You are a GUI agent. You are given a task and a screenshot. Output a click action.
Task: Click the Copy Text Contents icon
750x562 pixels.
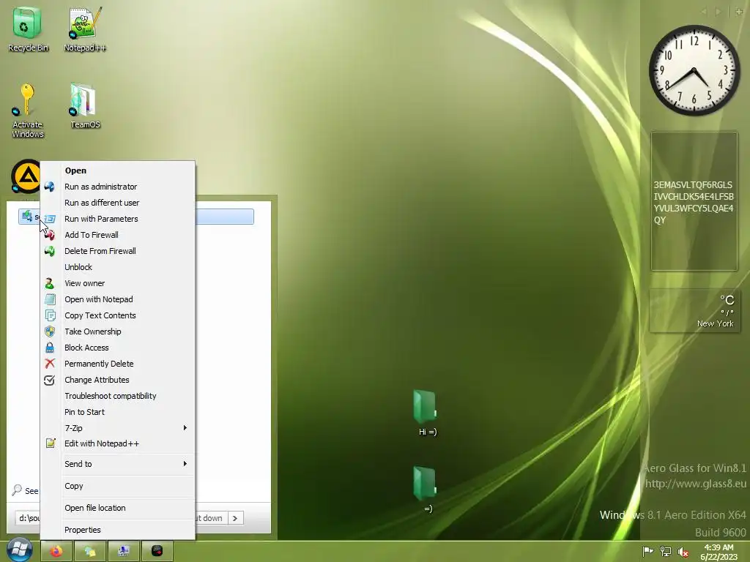50,315
